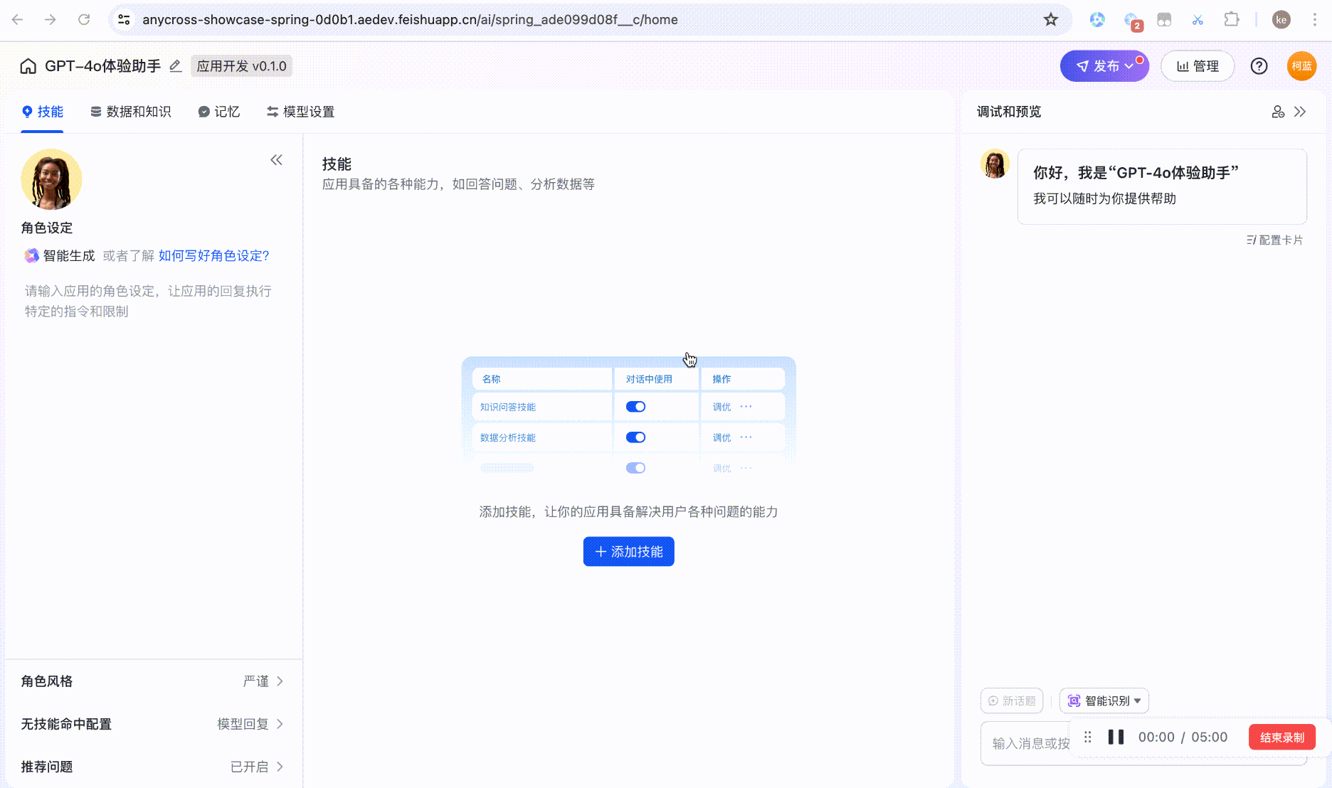The width and height of the screenshot is (1332, 788).
Task: Click the gray extension icon before scissors
Action: [1164, 19]
